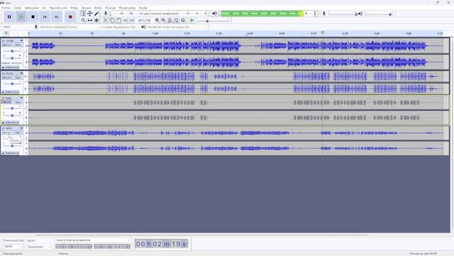The height and width of the screenshot is (256, 454).
Task: Click the Zoom Toggle icon
Action: click(x=183, y=20)
